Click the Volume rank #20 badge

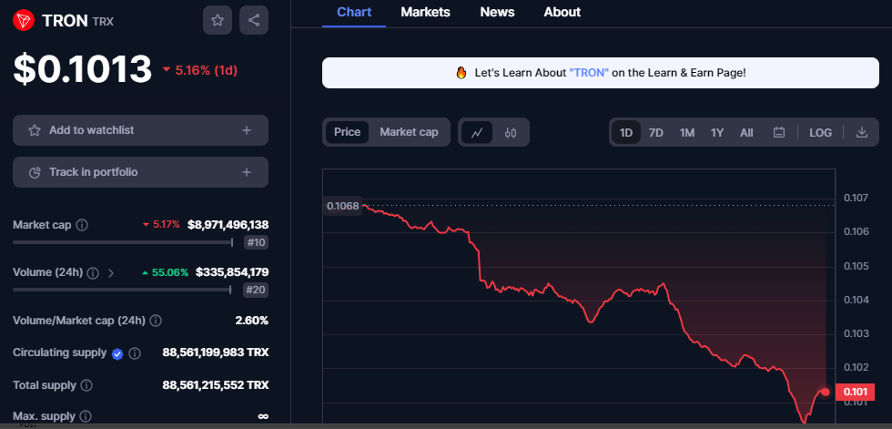[x=256, y=291]
